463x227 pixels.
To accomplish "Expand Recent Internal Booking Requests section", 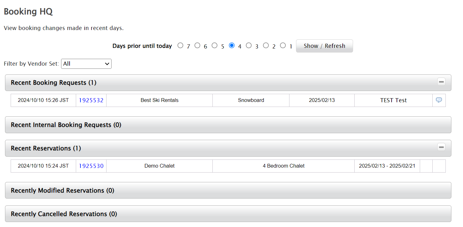I will click(x=66, y=125).
